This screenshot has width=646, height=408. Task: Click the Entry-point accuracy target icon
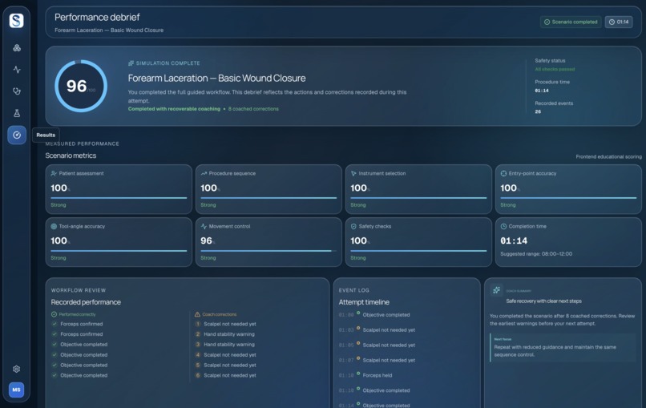[503, 173]
